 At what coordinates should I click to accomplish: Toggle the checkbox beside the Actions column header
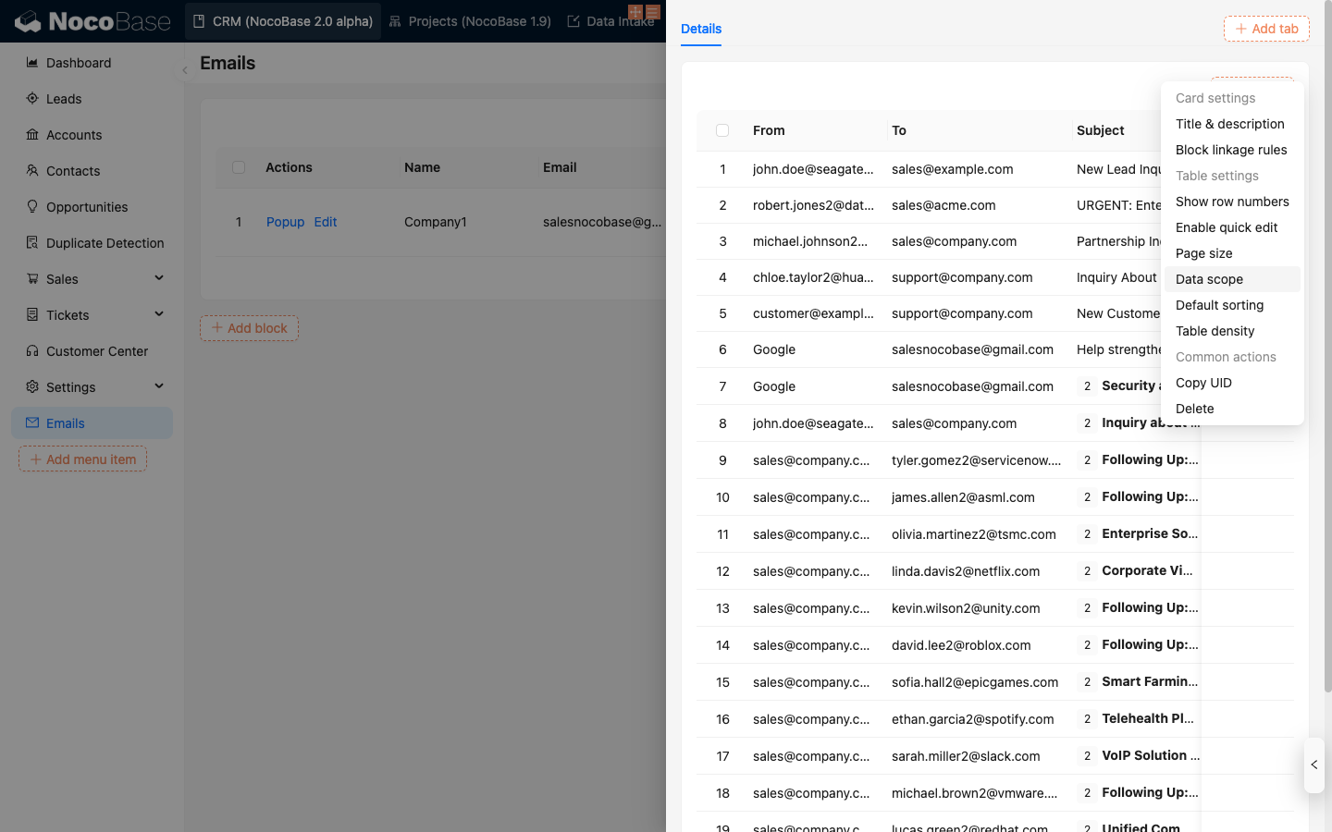(x=239, y=167)
